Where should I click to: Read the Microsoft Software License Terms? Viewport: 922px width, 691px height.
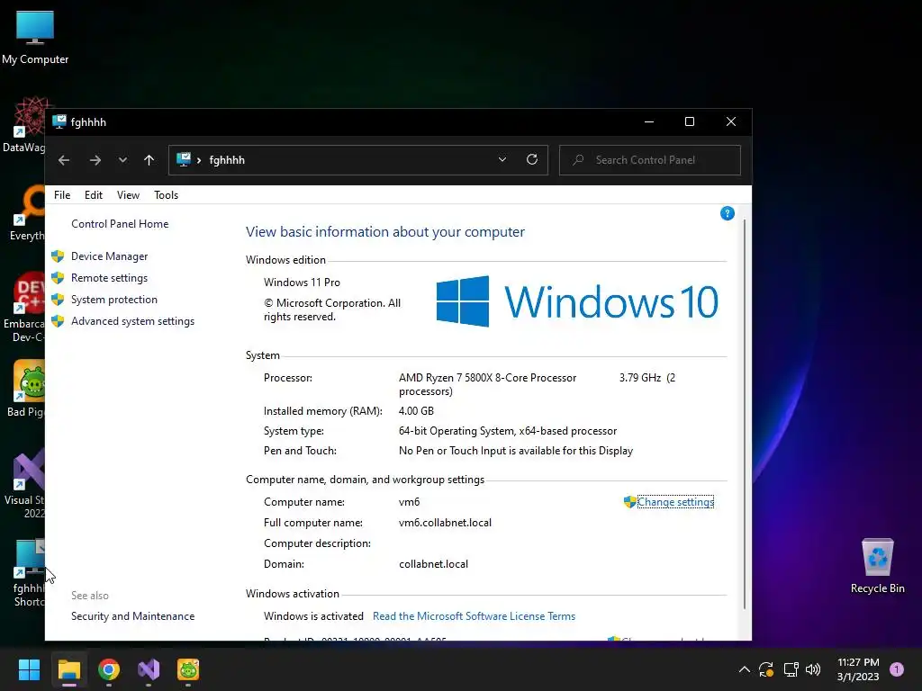474,616
